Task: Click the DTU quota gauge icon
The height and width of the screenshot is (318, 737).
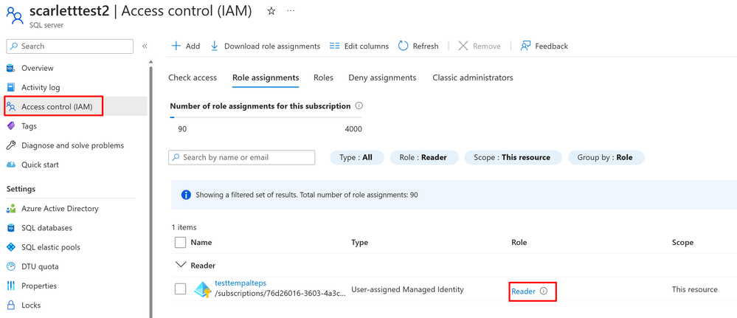Action: (x=11, y=266)
